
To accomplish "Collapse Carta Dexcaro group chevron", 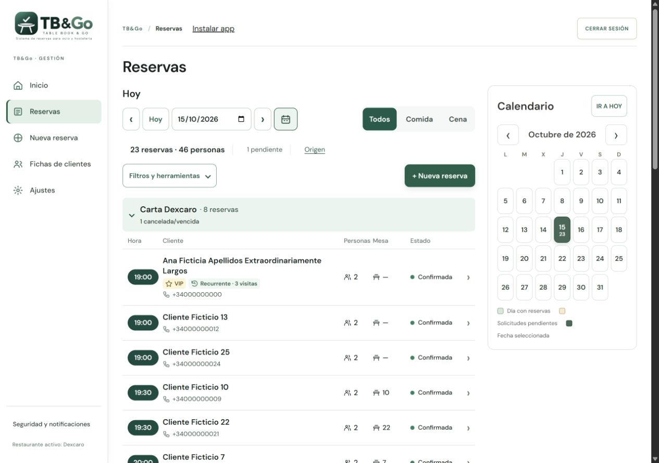I will pos(131,216).
